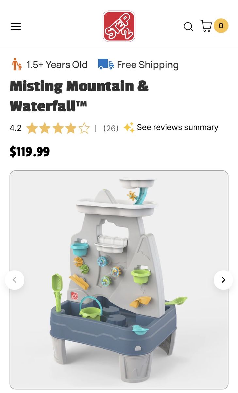Go to the Step2 logo homepage
The image size is (238, 393).
119,26
